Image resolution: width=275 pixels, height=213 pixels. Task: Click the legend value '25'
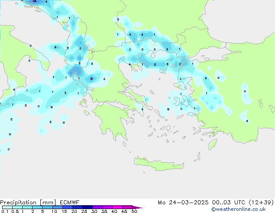[84, 211]
